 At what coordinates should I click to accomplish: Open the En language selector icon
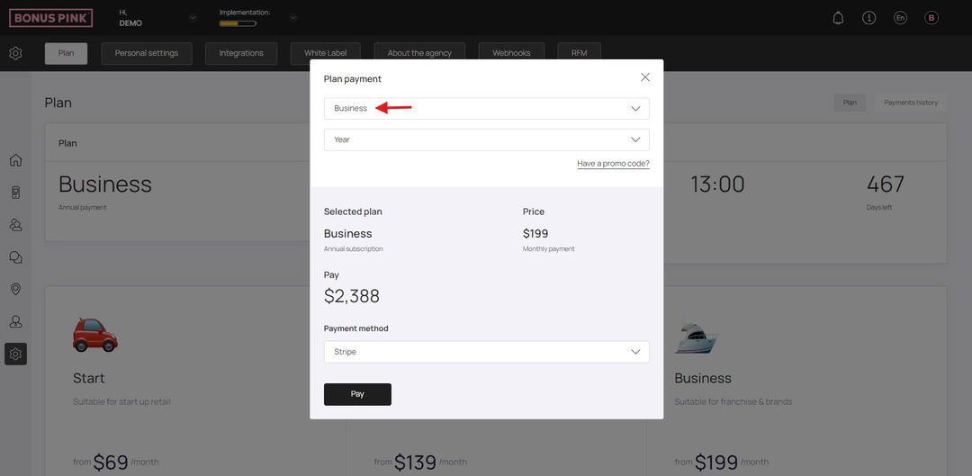point(900,18)
